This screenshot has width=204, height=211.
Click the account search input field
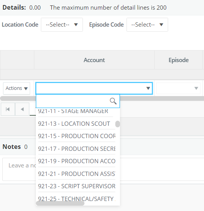(73, 101)
